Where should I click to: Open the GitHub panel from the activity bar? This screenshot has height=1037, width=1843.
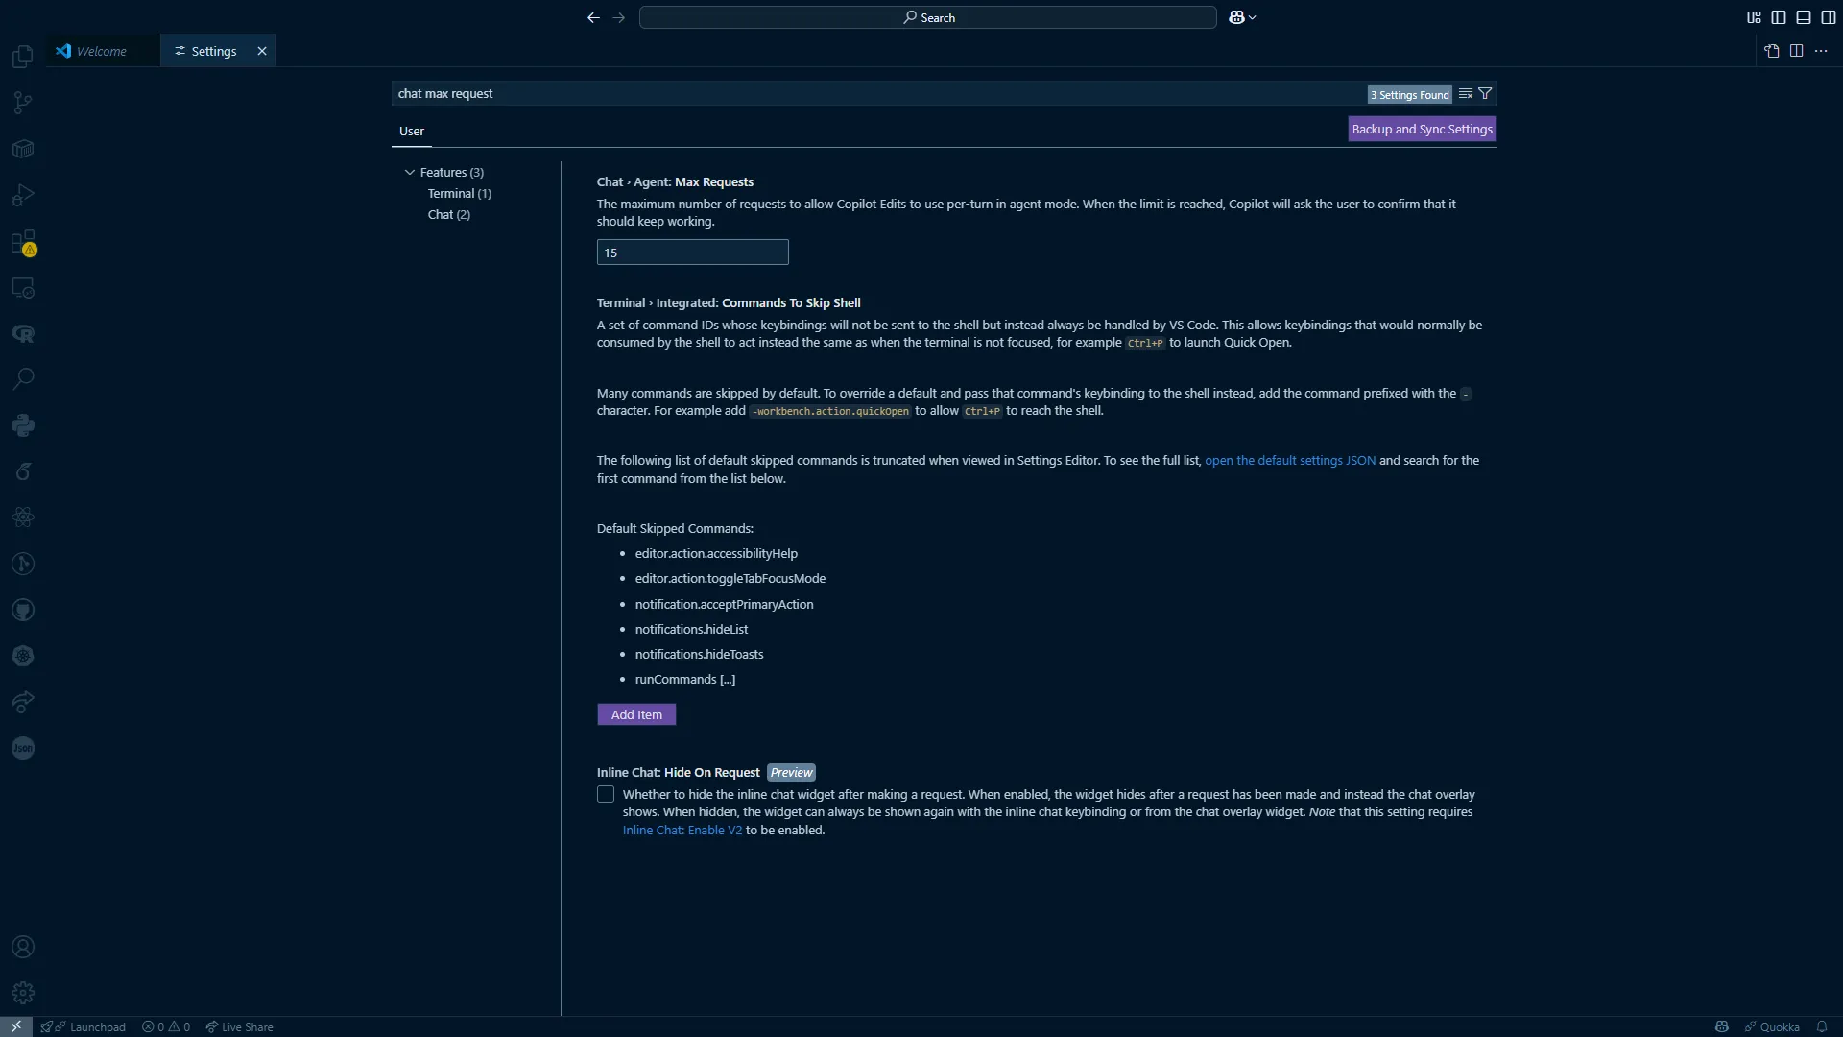22,610
